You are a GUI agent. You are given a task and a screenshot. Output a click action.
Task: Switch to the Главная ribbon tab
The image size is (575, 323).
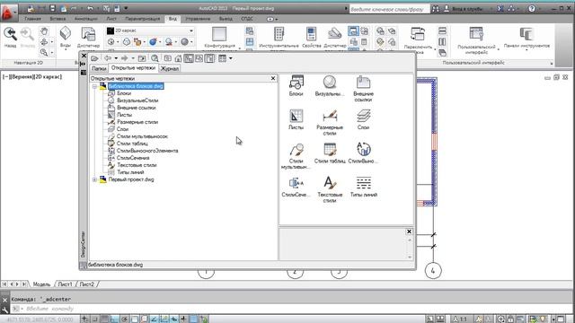click(32, 19)
